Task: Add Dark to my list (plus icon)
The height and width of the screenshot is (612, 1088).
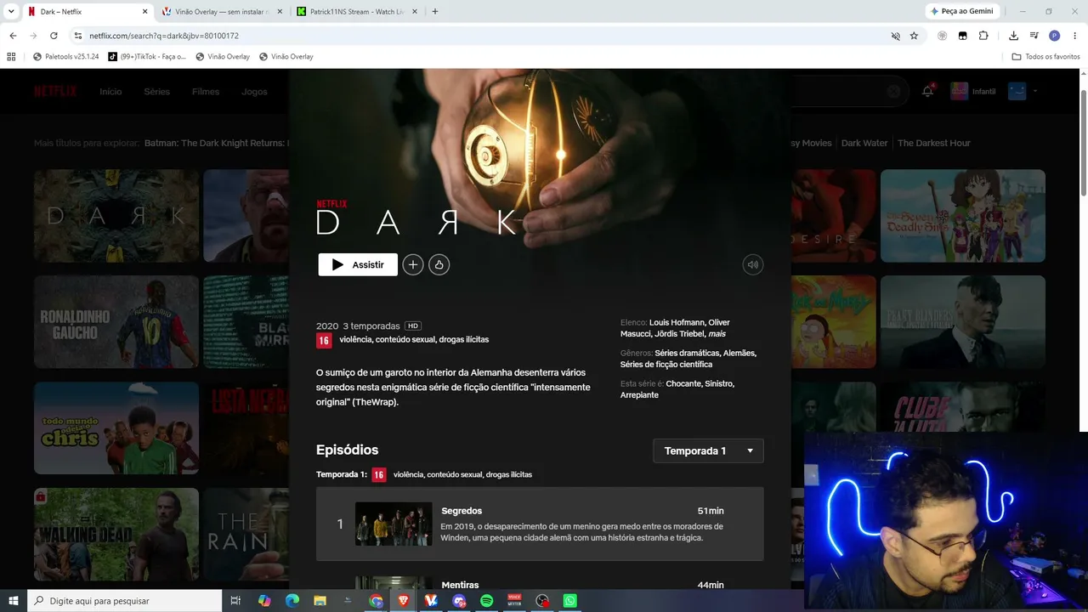Action: 412,264
